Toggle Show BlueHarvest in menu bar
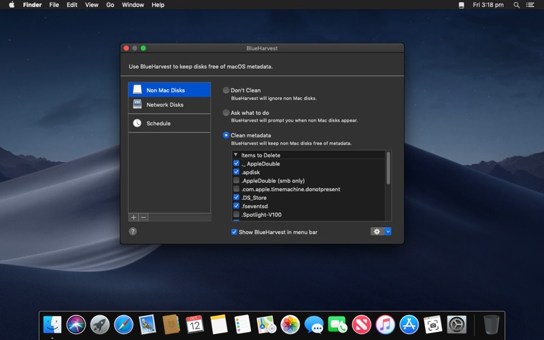This screenshot has height=340, width=544. pos(234,232)
